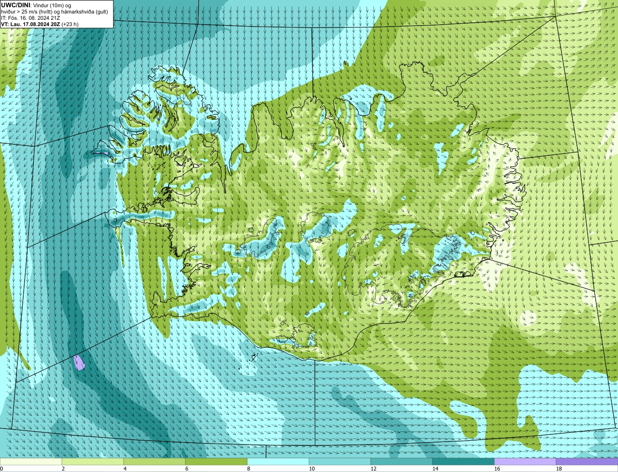Click the legend scale label "8"

click(x=249, y=469)
